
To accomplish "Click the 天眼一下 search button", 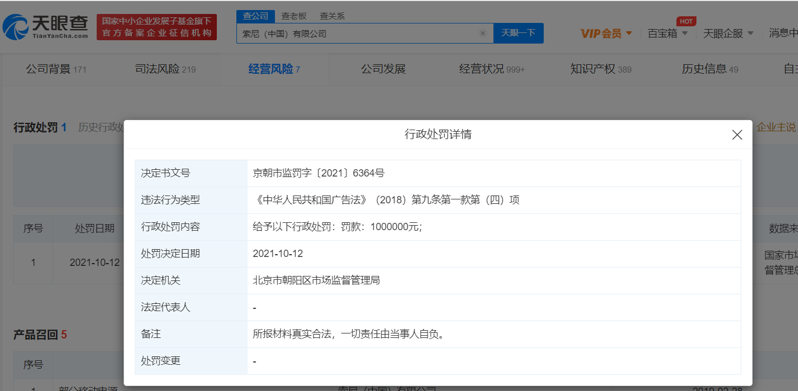I will (519, 33).
